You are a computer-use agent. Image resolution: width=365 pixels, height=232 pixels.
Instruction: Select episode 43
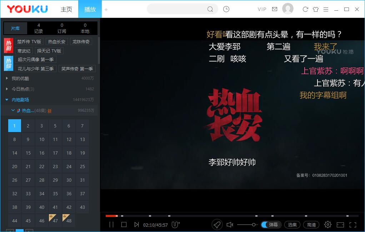(x=82, y=207)
